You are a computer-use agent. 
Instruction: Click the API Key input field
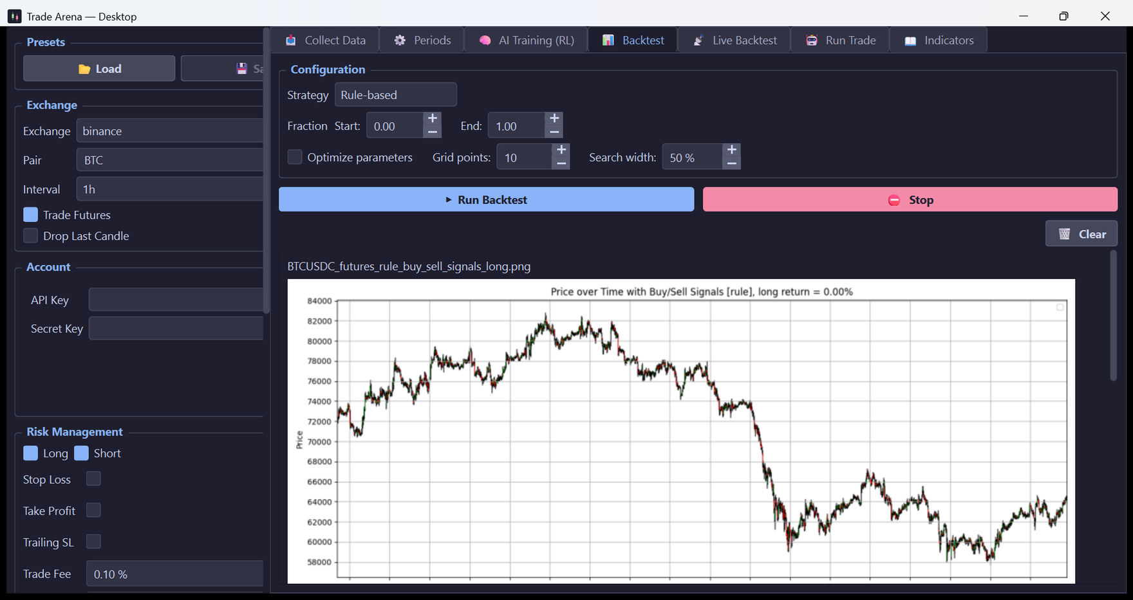[176, 300]
